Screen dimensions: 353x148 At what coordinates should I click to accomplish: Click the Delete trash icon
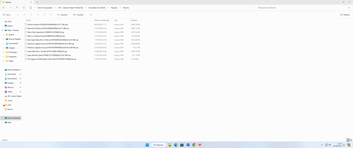[x=51, y=15]
